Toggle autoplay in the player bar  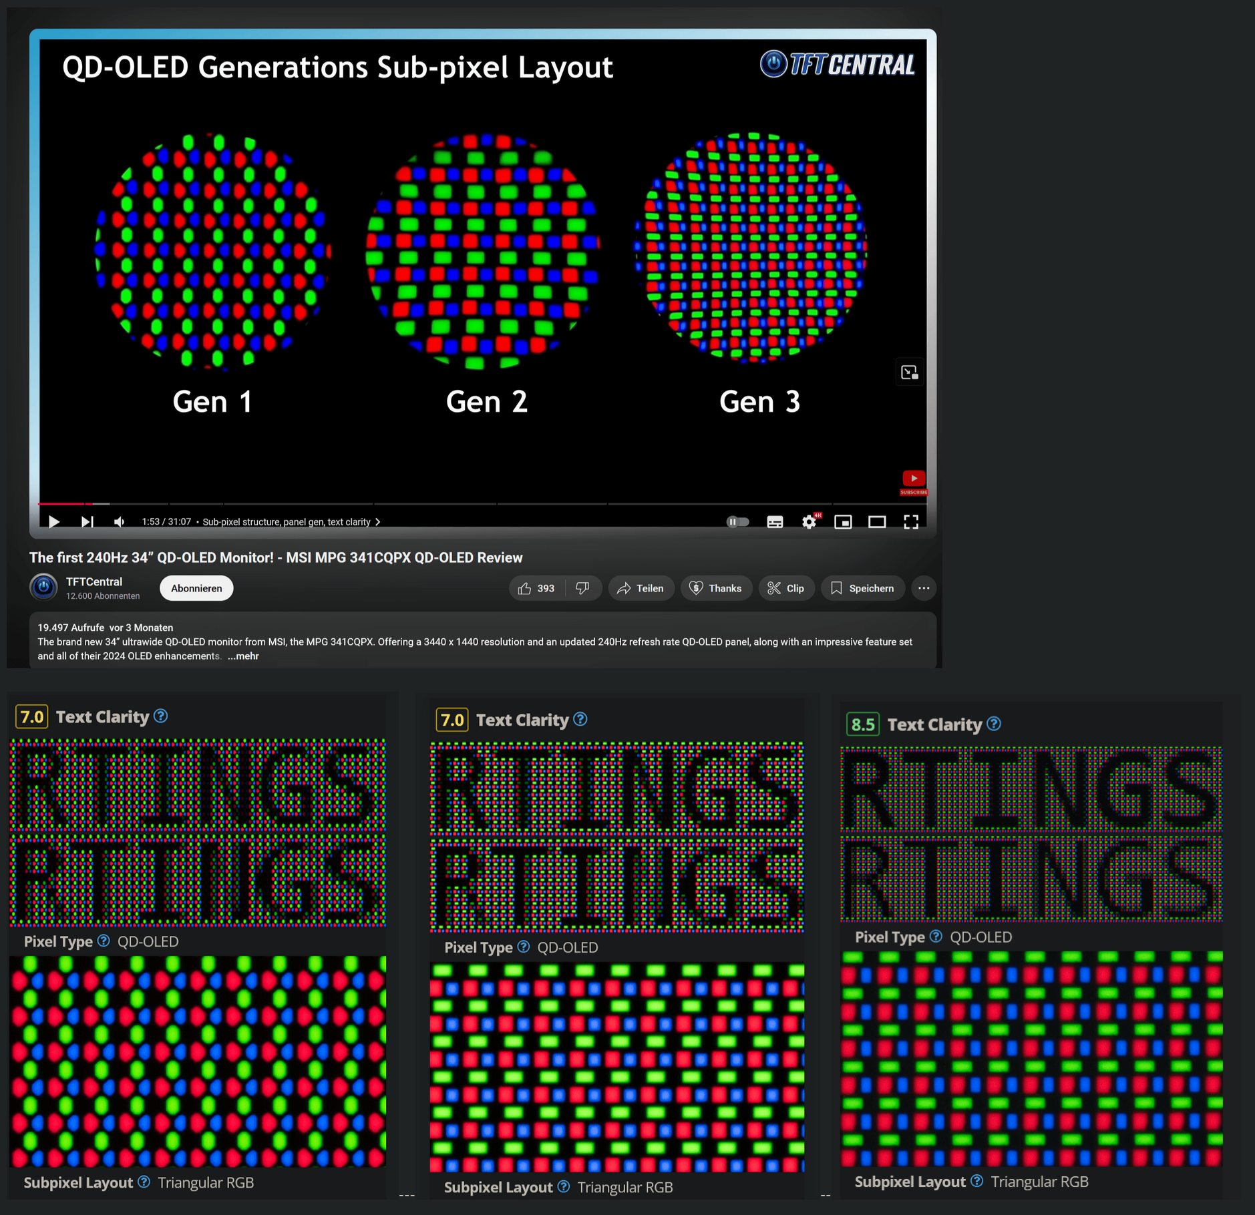click(x=737, y=521)
